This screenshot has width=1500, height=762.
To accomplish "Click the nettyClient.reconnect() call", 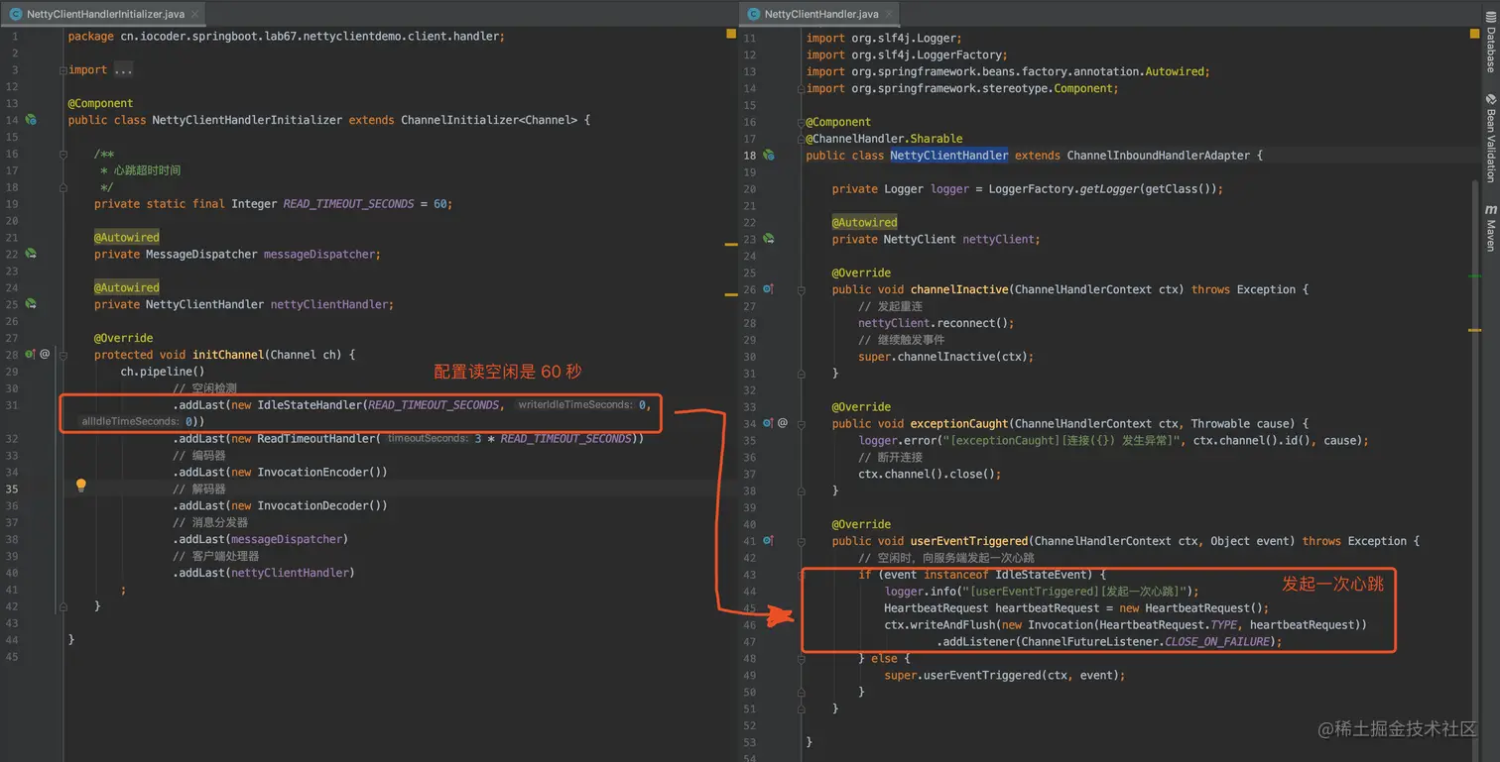I will tap(936, 323).
